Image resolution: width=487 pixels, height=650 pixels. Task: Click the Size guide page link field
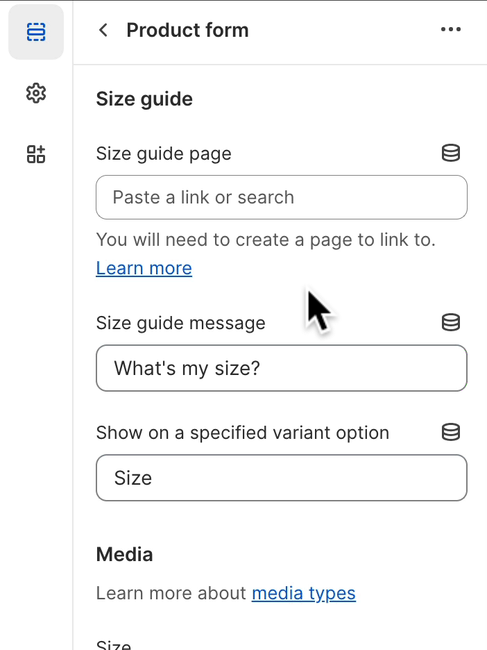click(x=281, y=197)
